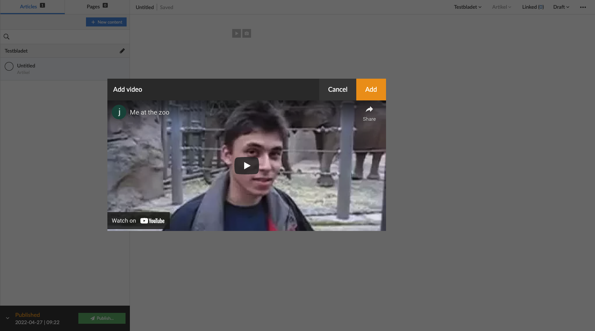Click the search magnifier icon
The width and height of the screenshot is (595, 331).
(x=6, y=36)
